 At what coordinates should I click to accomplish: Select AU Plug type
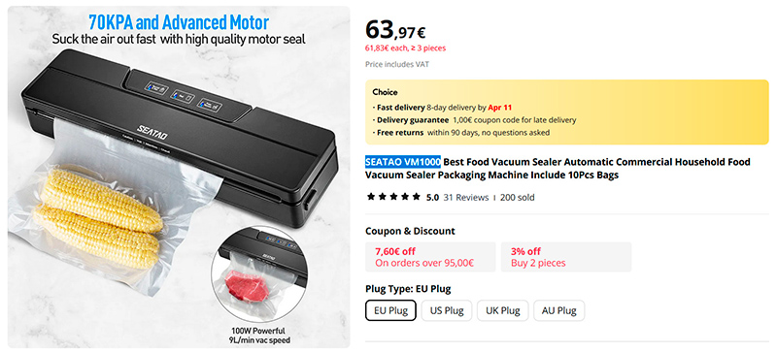[x=559, y=310]
